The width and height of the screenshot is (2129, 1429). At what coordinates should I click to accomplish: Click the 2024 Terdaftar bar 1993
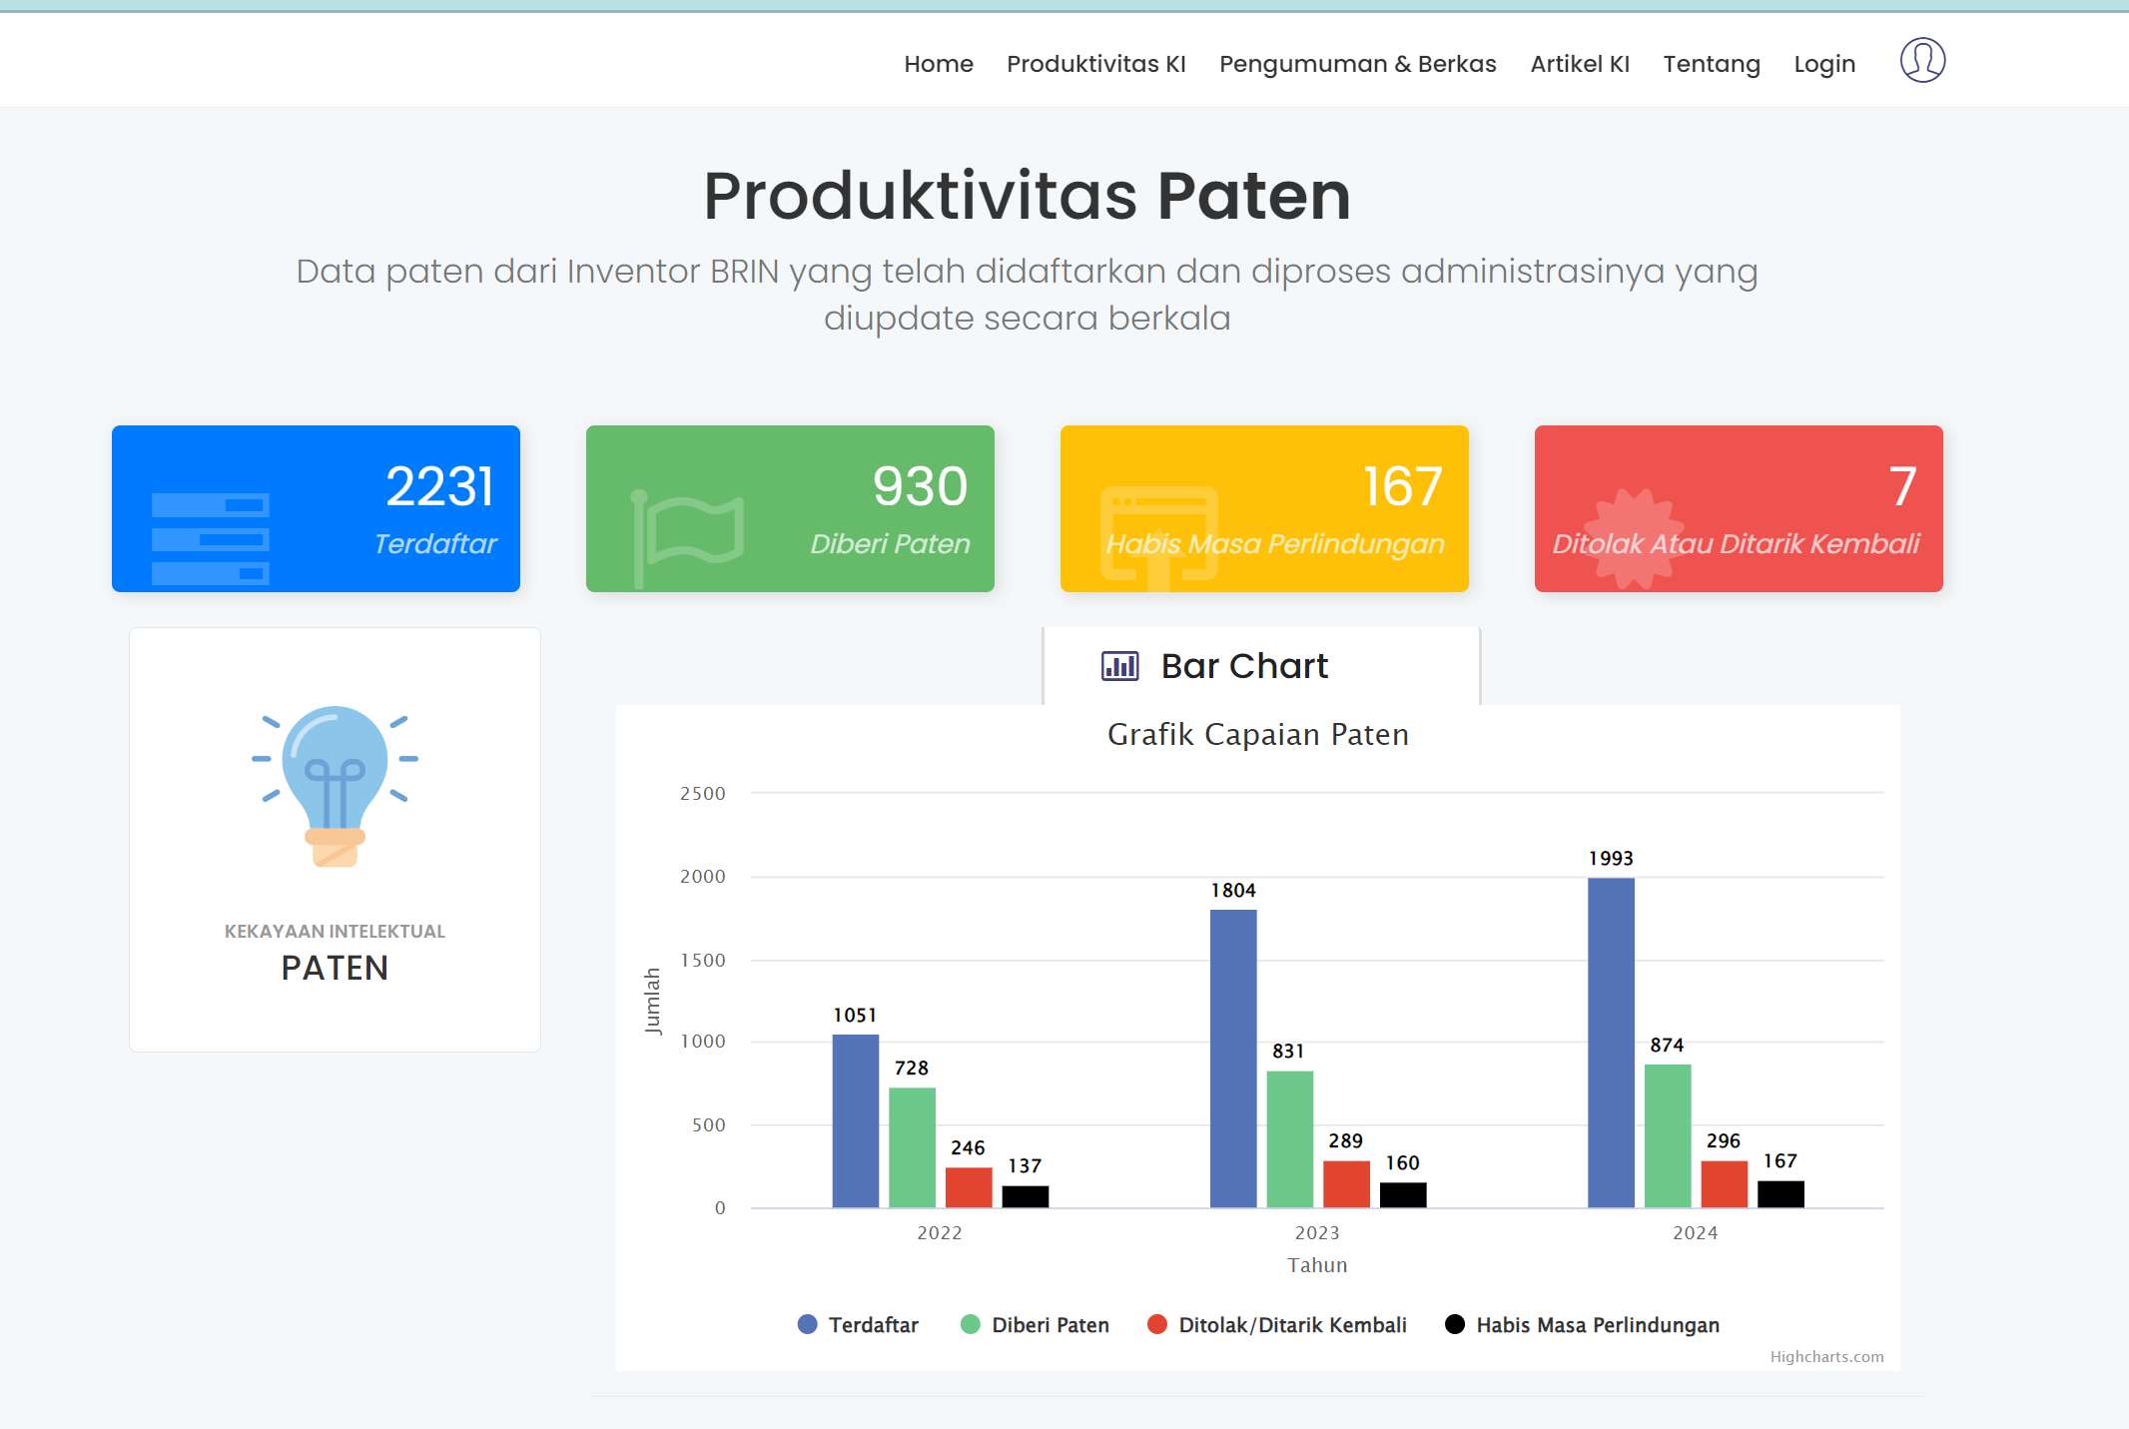tap(1611, 1043)
